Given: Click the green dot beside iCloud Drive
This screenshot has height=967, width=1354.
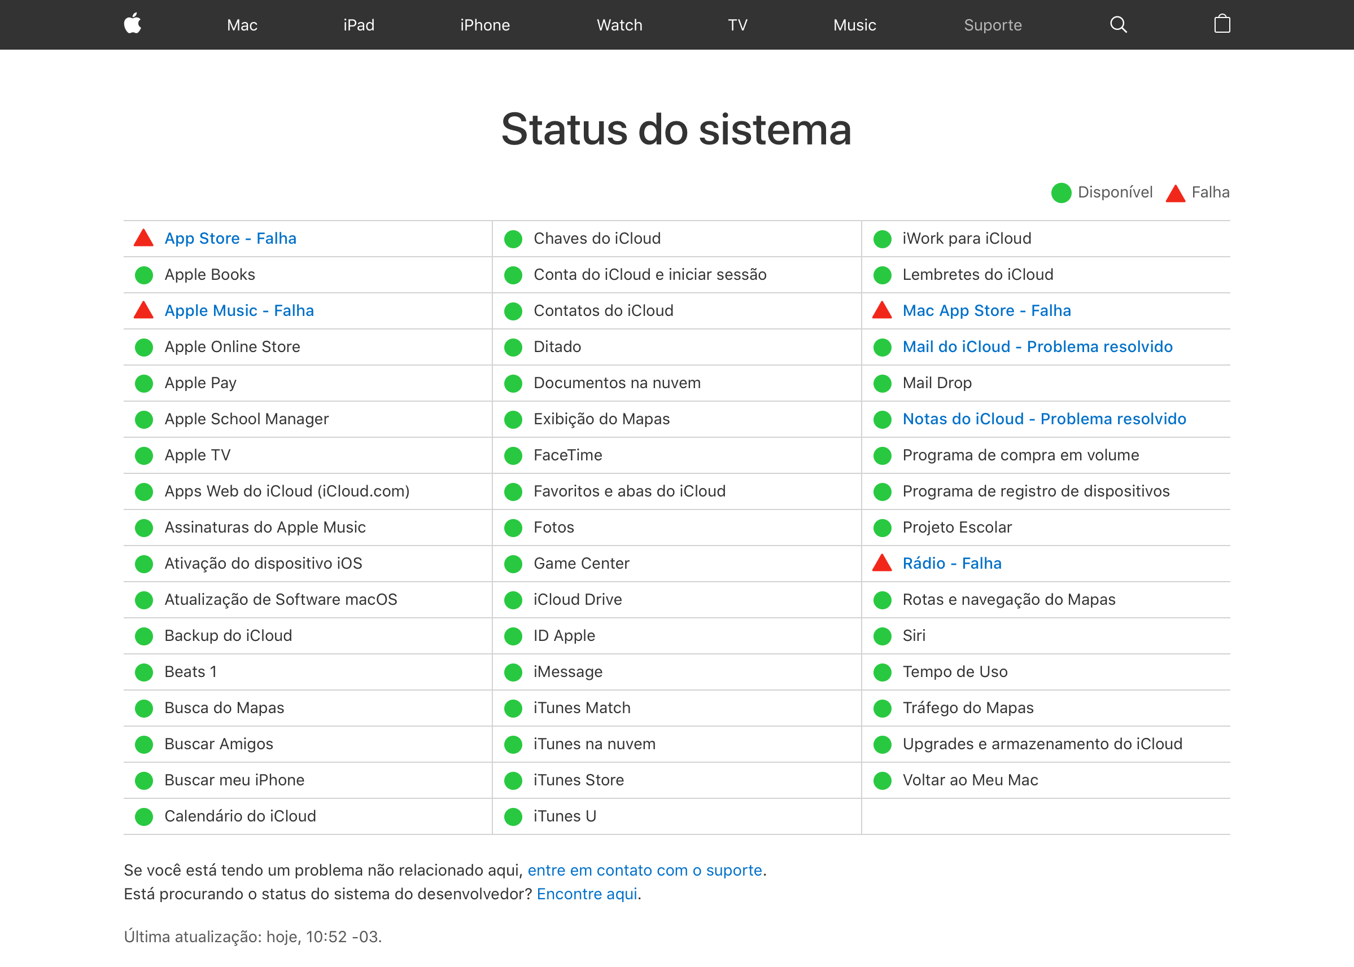Looking at the screenshot, I should [513, 600].
